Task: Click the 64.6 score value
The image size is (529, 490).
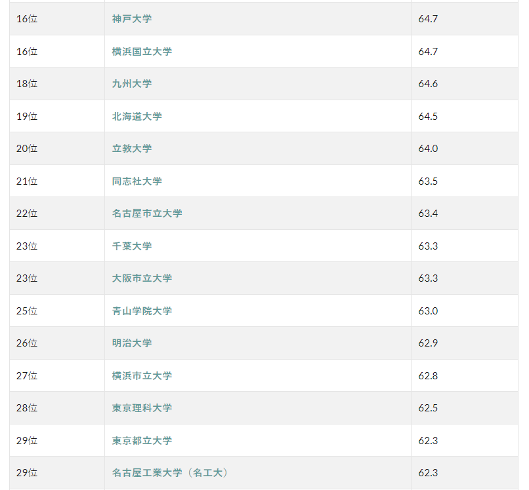Action: pyautogui.click(x=428, y=83)
